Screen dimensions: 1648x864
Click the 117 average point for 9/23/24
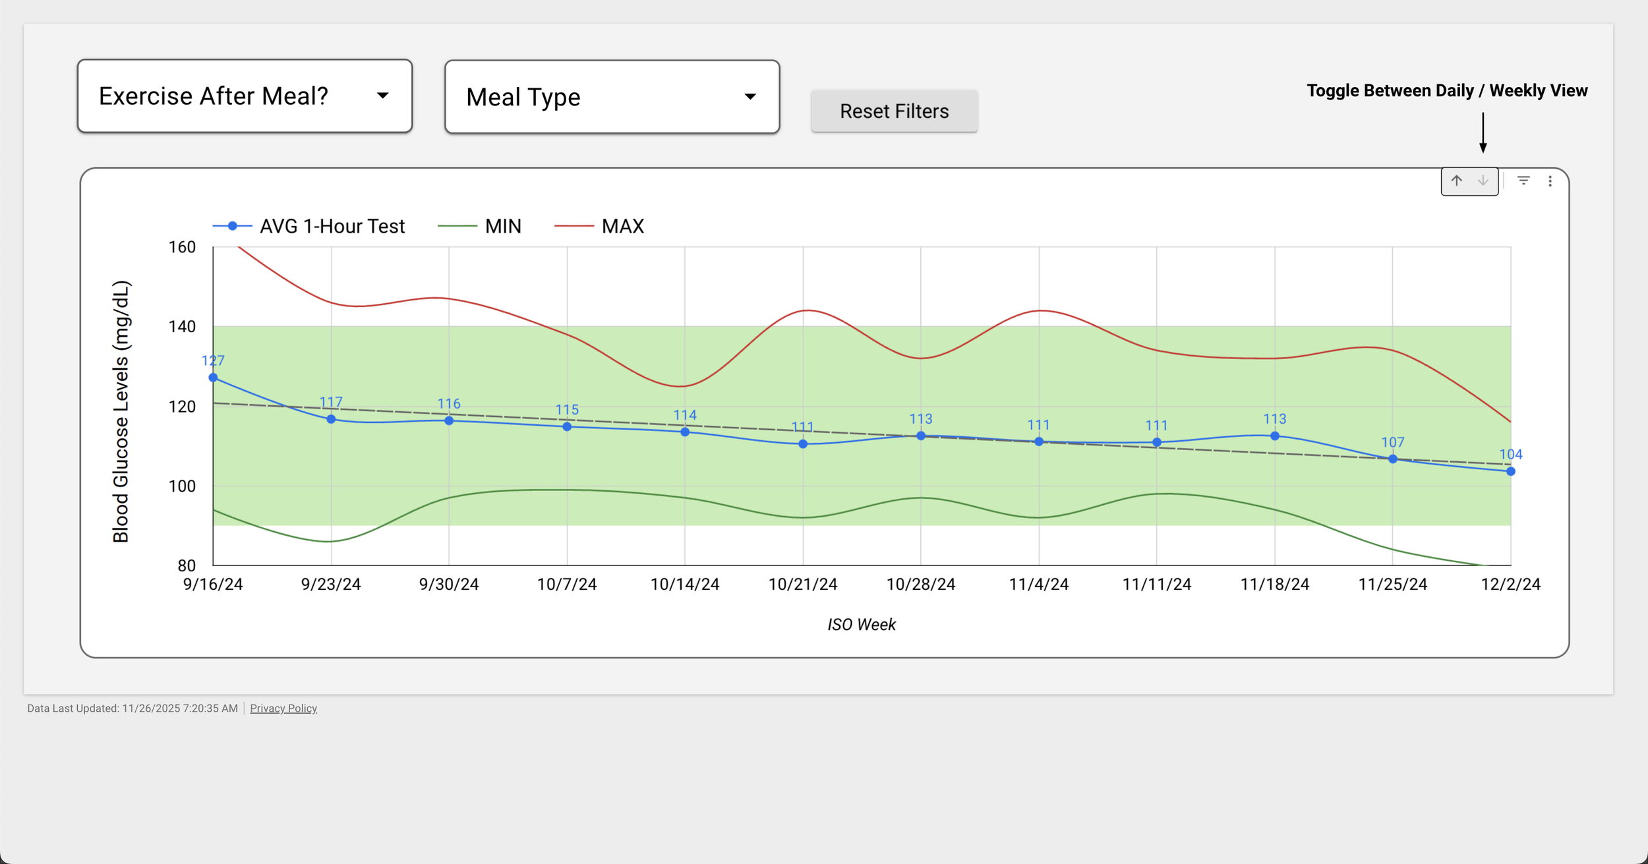(x=331, y=419)
